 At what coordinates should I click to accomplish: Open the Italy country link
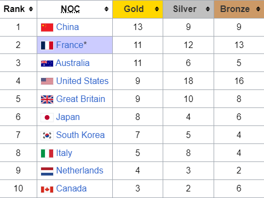click(64, 153)
